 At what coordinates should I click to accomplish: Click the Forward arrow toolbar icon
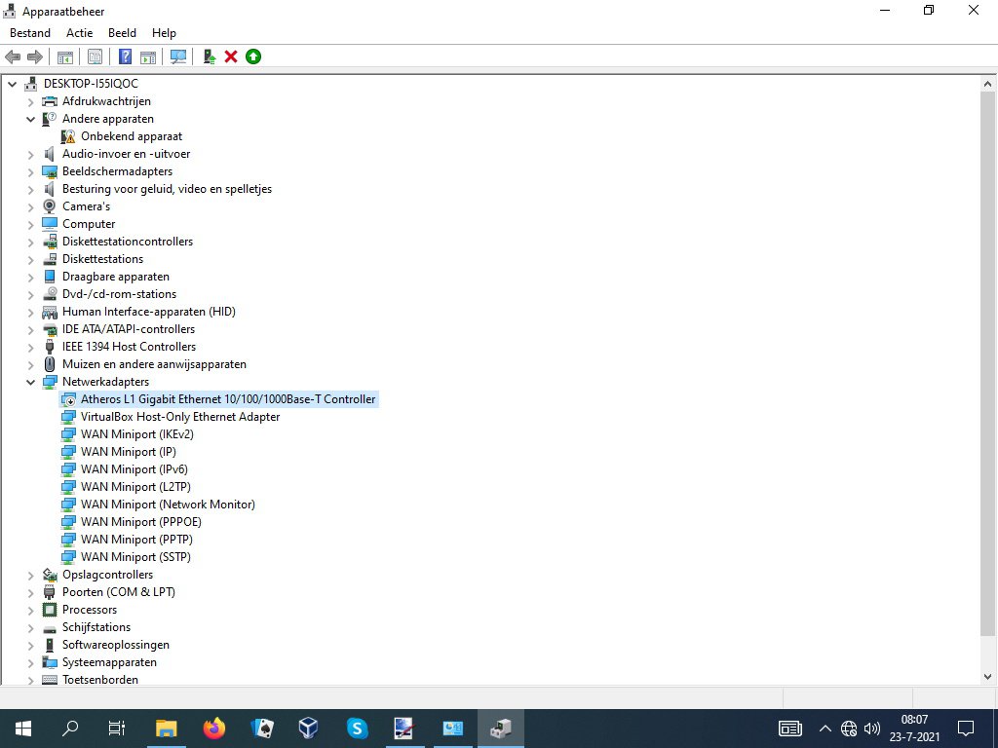(x=35, y=56)
